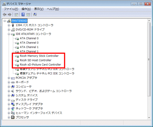Click the Back arrow toolbar icon

[4, 15]
